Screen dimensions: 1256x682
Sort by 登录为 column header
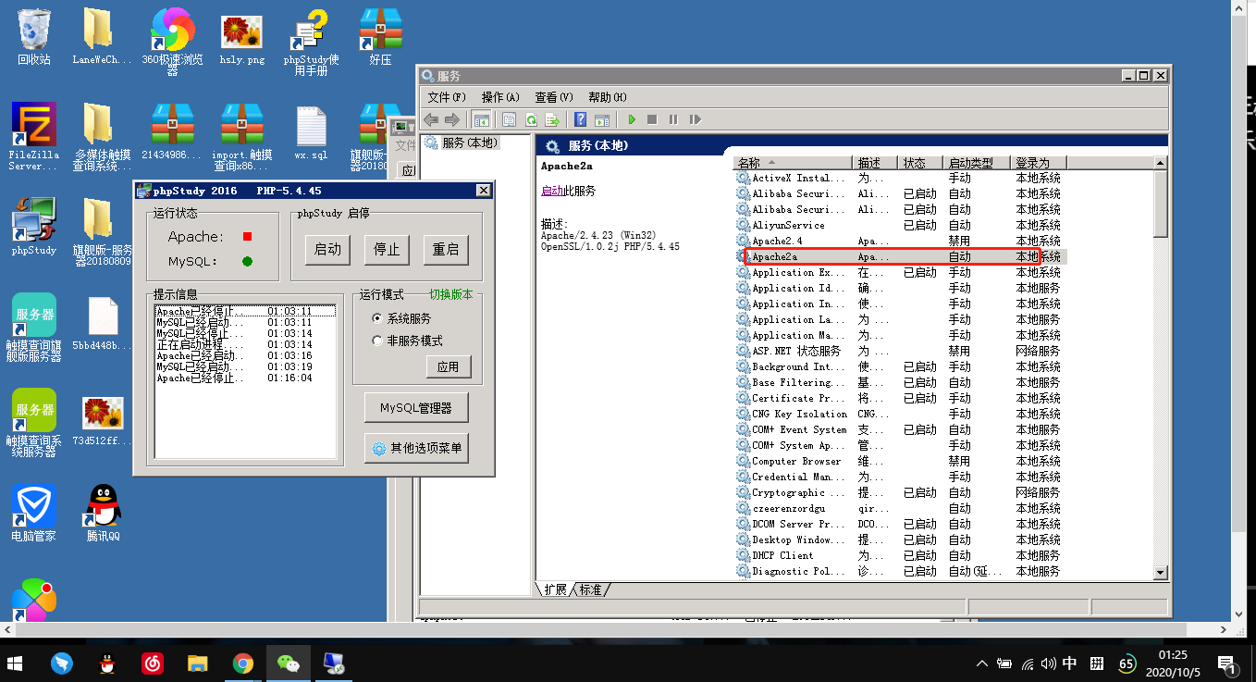[1039, 163]
